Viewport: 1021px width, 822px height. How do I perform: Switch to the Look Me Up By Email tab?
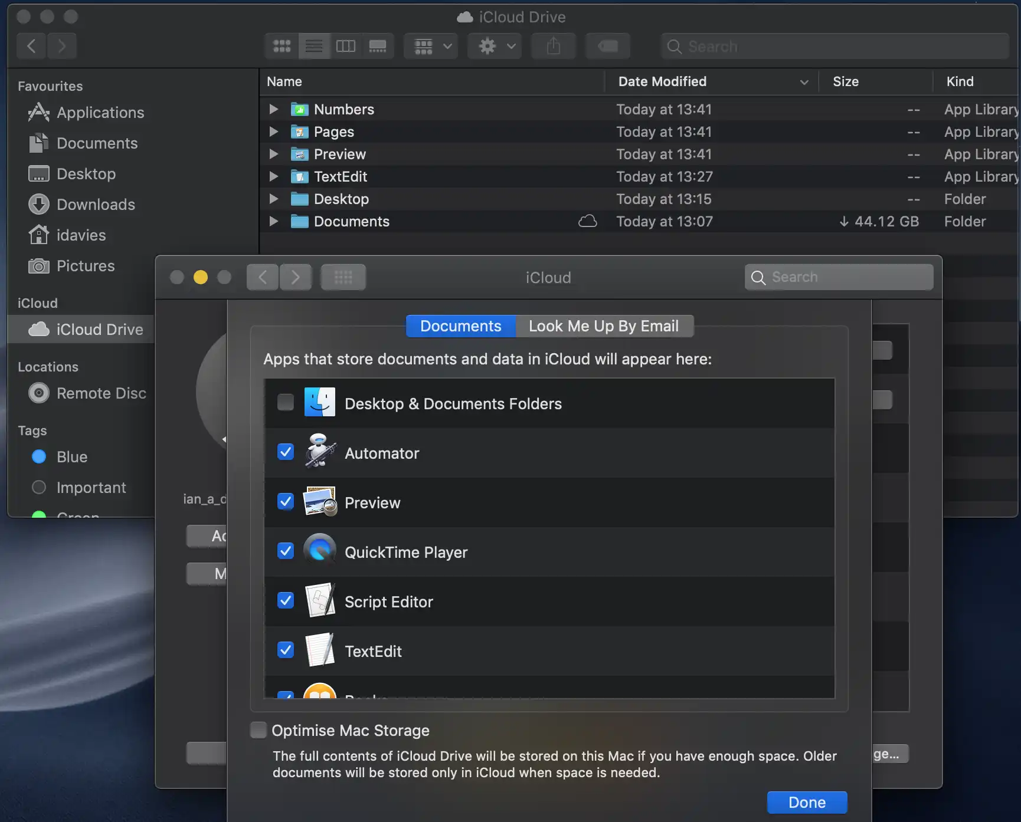click(x=604, y=326)
